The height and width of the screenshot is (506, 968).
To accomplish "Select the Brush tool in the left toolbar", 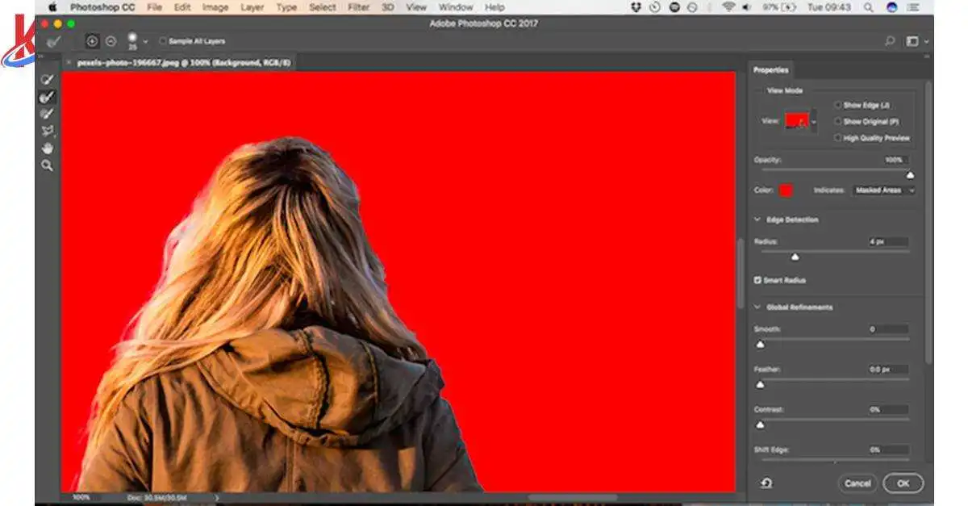I will coord(47,114).
